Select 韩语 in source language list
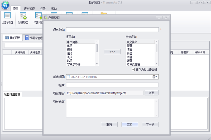 [x=81, y=61]
